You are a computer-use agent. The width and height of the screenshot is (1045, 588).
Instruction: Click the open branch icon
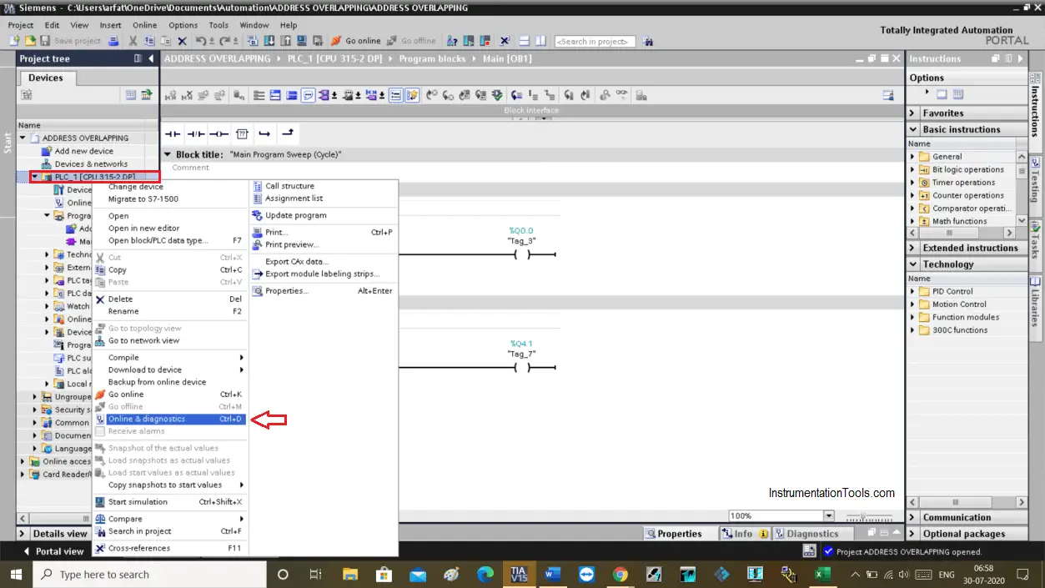point(264,133)
